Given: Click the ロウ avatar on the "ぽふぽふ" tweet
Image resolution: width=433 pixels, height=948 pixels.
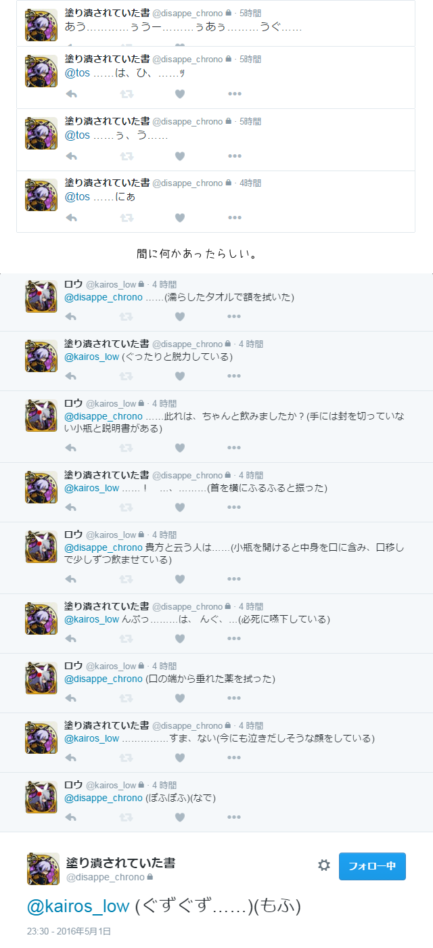Looking at the screenshot, I should coord(42,796).
